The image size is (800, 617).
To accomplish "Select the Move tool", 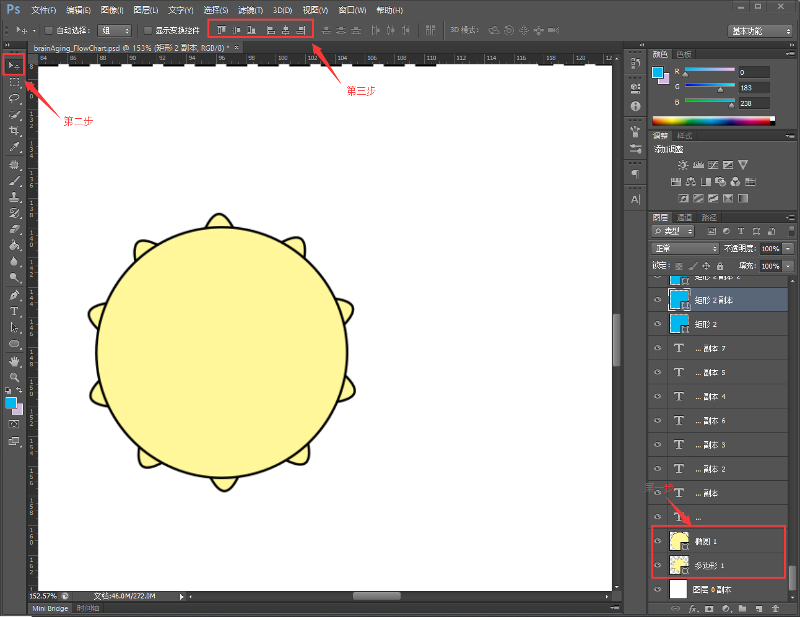I will 14,66.
